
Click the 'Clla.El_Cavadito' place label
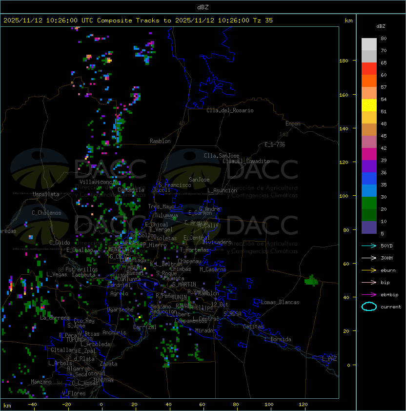click(246, 161)
